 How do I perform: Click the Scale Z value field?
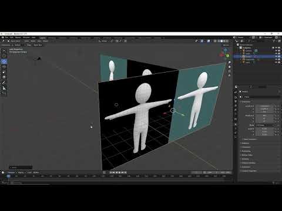point(264,134)
